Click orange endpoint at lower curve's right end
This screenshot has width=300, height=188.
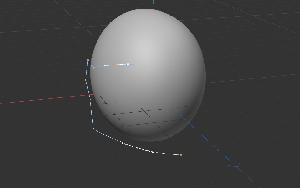(181, 155)
